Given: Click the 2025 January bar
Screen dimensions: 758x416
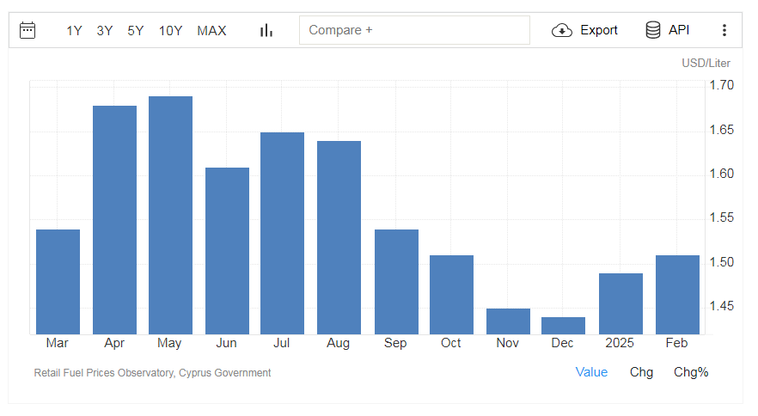Looking at the screenshot, I should pos(620,303).
